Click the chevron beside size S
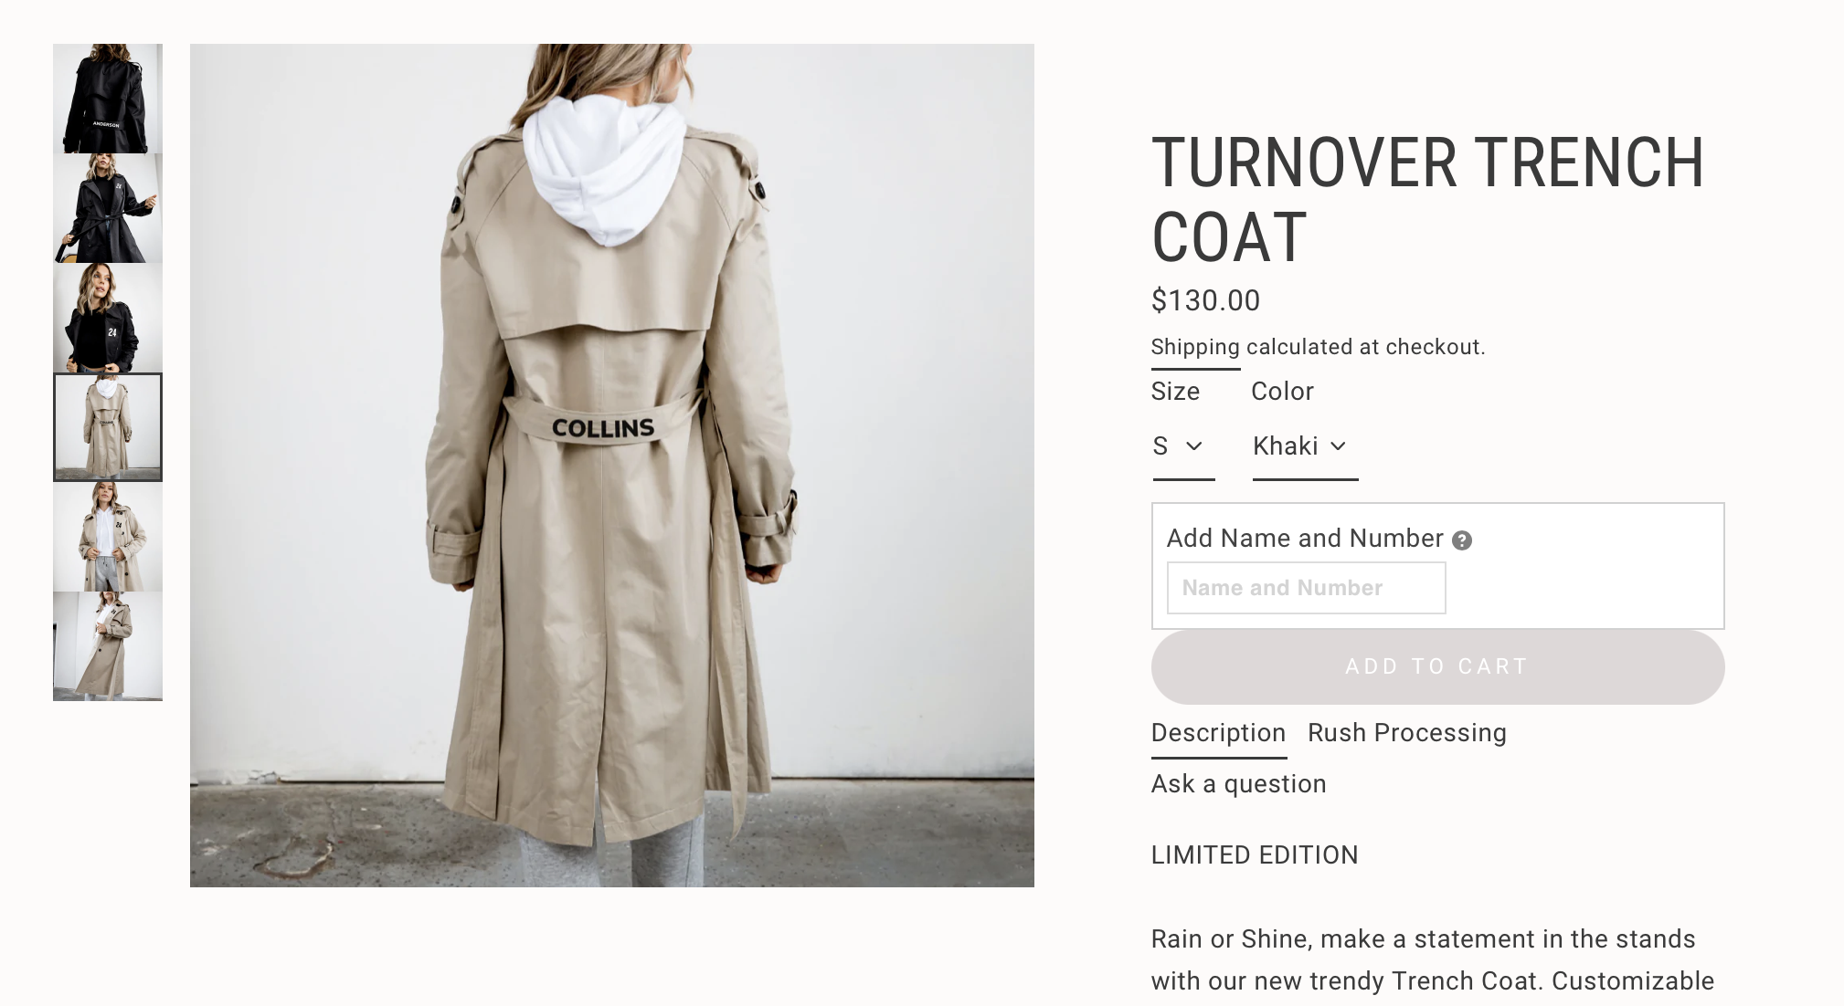Viewport: 1844px width, 1006px height. pyautogui.click(x=1193, y=446)
